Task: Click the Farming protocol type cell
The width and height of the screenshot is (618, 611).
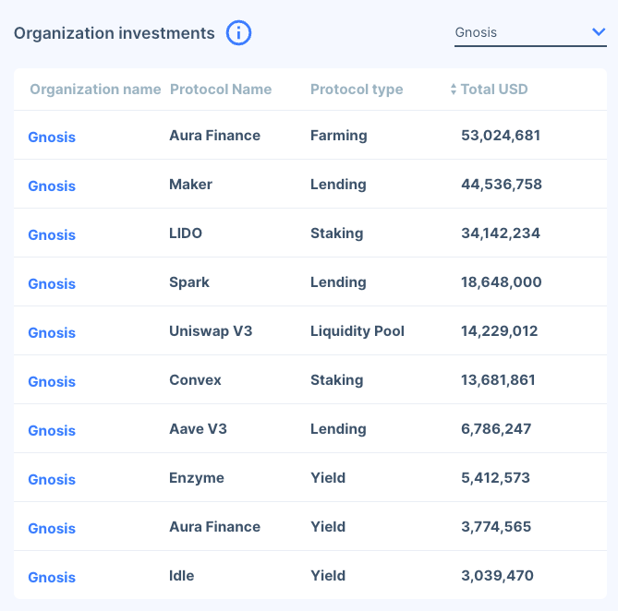Action: 339,136
